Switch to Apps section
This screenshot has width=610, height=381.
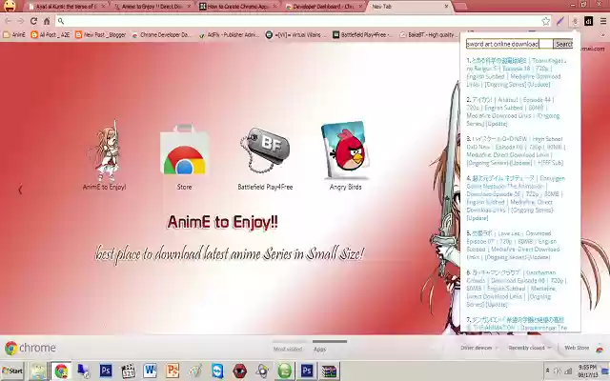tap(320, 349)
